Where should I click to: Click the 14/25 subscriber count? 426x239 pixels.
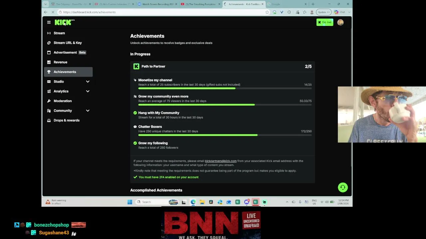(x=308, y=85)
